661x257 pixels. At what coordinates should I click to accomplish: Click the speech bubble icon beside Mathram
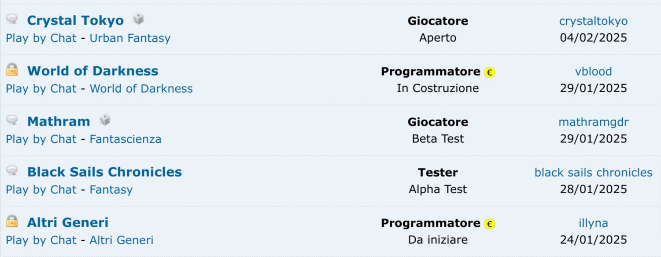(12, 120)
